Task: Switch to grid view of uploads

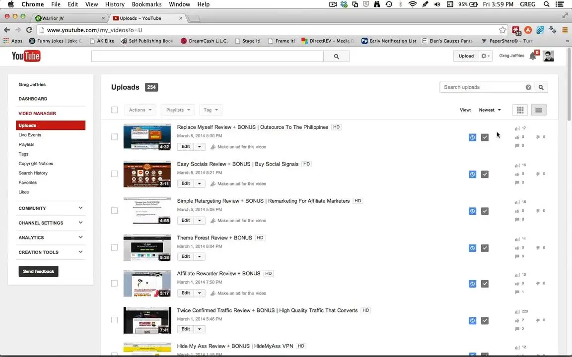Action: point(520,110)
